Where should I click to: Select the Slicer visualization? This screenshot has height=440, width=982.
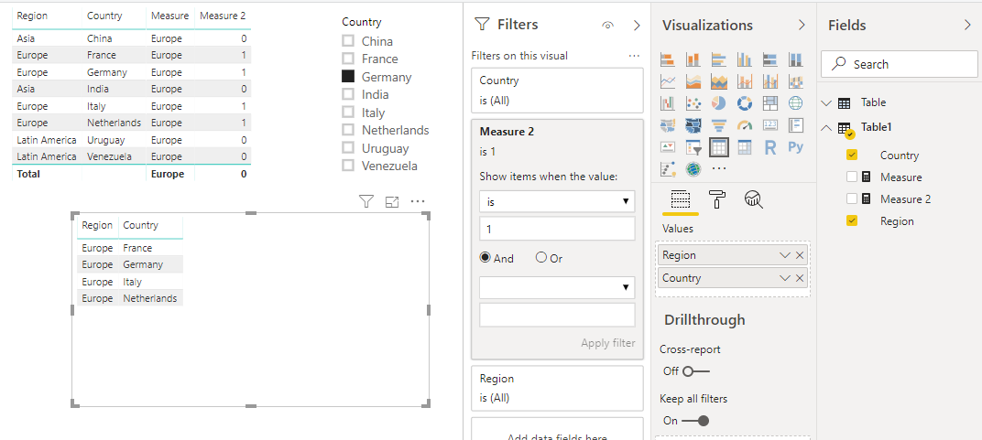693,147
